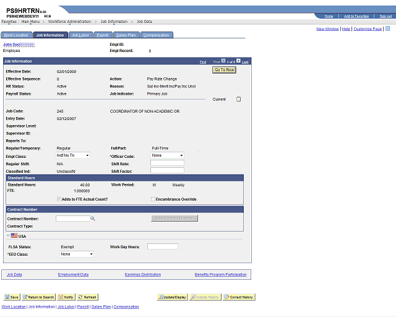Open the Empl Class dropdown
This screenshot has width=396, height=317.
[x=73, y=155]
